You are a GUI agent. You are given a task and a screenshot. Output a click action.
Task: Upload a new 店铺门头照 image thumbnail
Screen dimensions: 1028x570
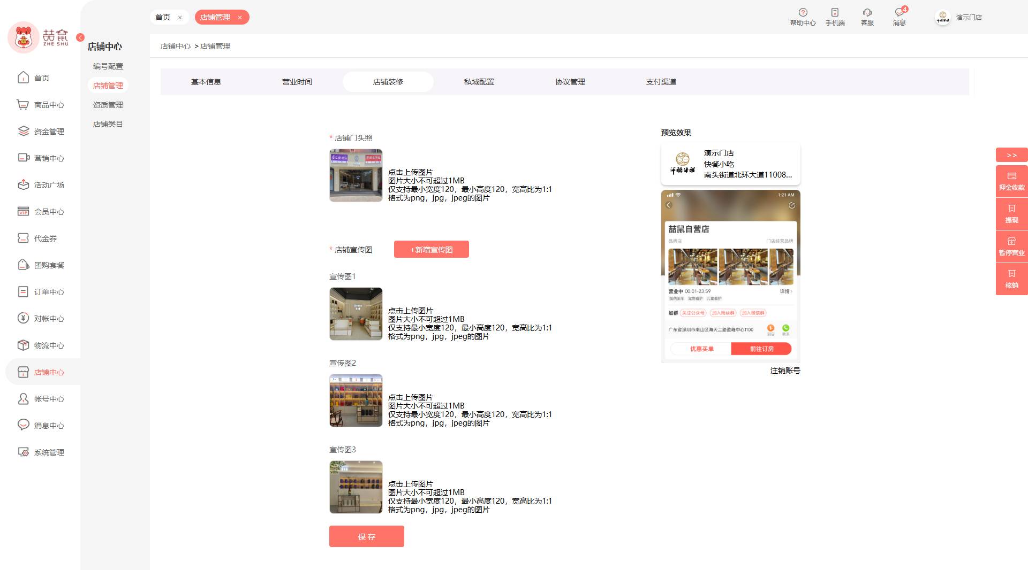pos(356,175)
